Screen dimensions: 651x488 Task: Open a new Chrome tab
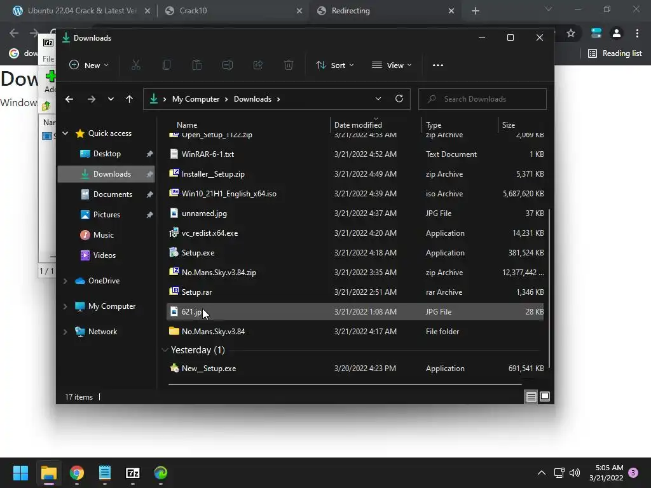click(x=476, y=11)
